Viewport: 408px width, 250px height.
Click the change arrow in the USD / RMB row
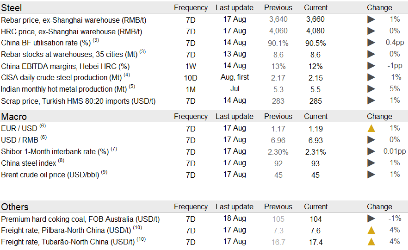pos(371,140)
